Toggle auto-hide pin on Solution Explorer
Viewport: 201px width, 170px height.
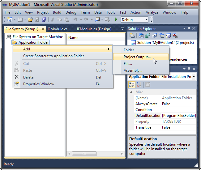[x=189, y=28]
